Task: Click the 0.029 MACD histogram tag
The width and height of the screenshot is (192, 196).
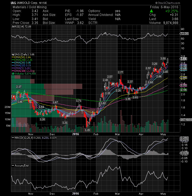Action: 184,153
